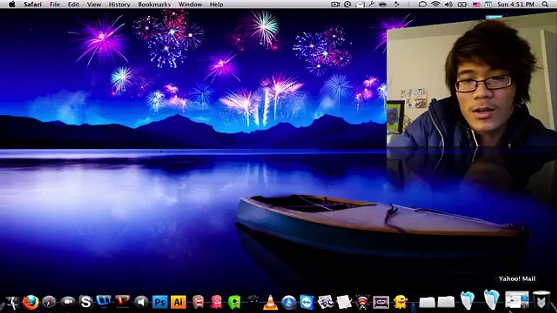Open the first white folder stack in Dock
This screenshot has width=557, height=313.
pos(427,302)
